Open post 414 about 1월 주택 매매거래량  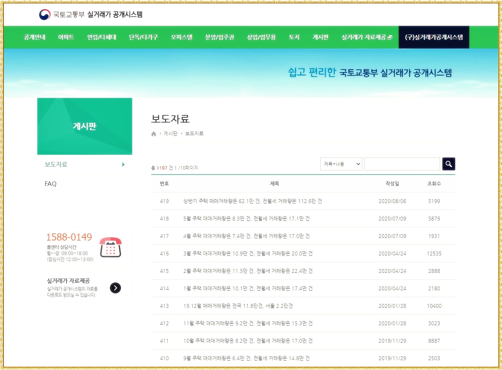(248, 288)
